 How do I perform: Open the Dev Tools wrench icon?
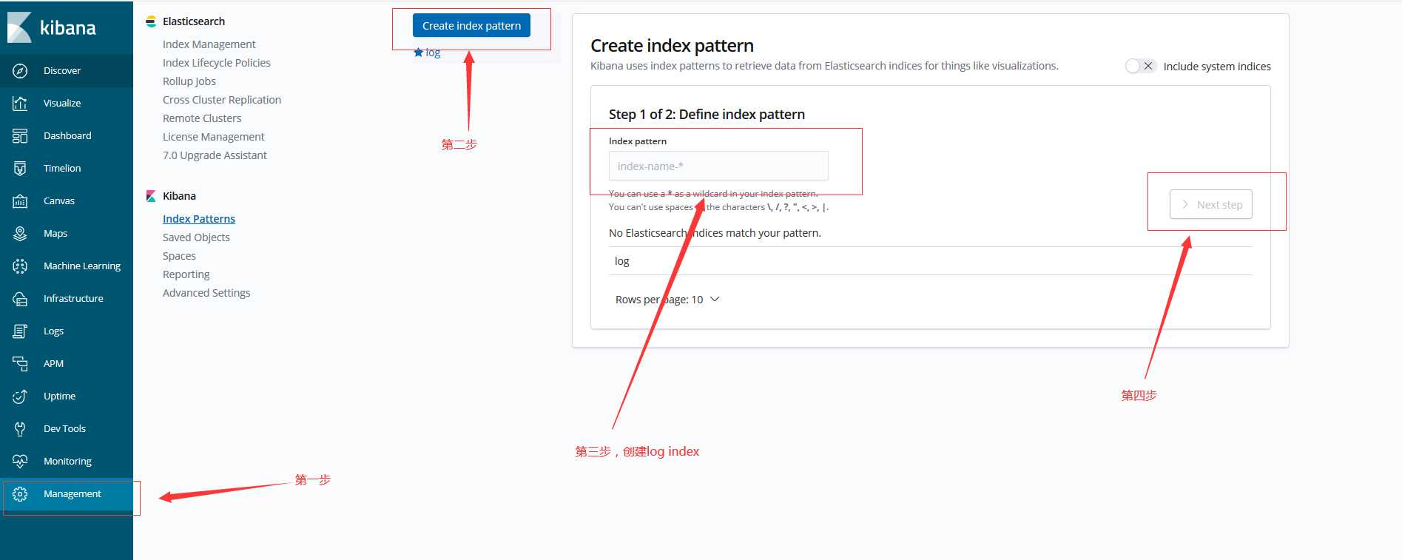20,429
